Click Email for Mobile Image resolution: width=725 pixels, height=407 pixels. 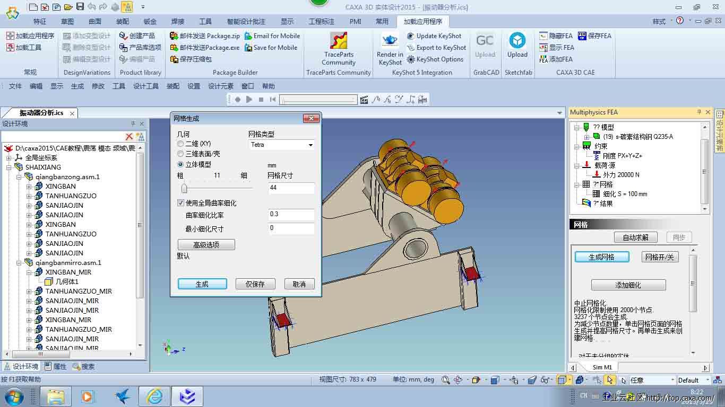(x=272, y=36)
